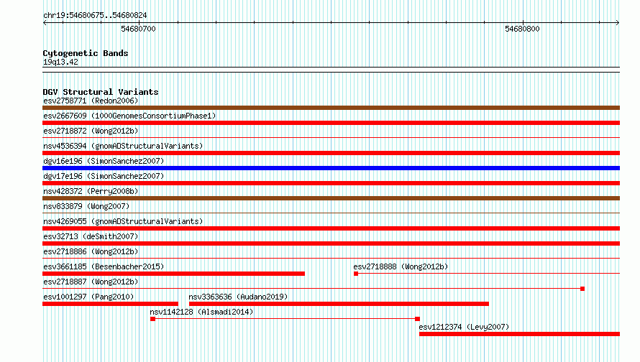Click the red bar under dgv17e196
The height and width of the screenshot is (362, 640).
point(331,183)
